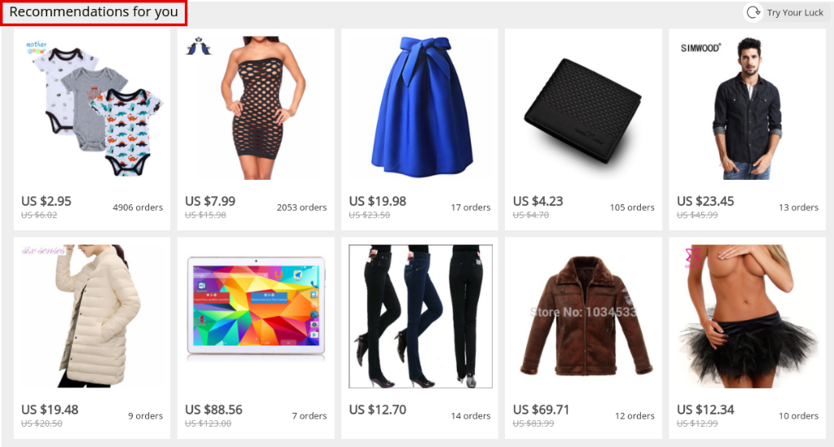Click the US $2.95 price link

click(x=46, y=201)
